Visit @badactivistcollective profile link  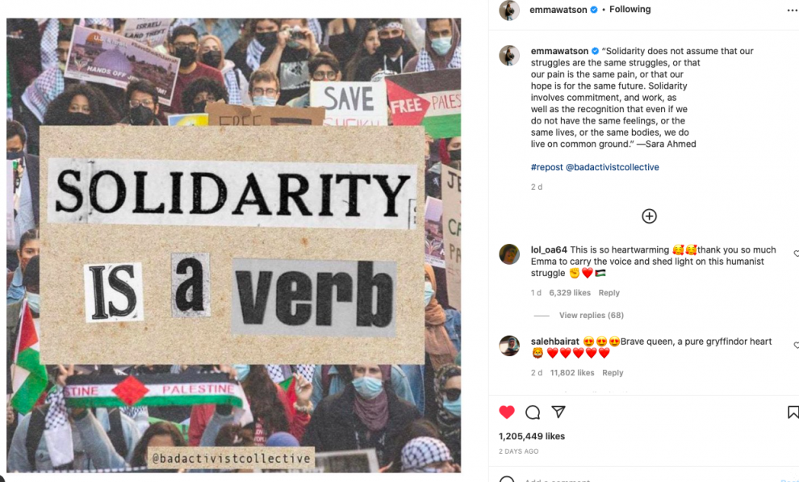(613, 167)
